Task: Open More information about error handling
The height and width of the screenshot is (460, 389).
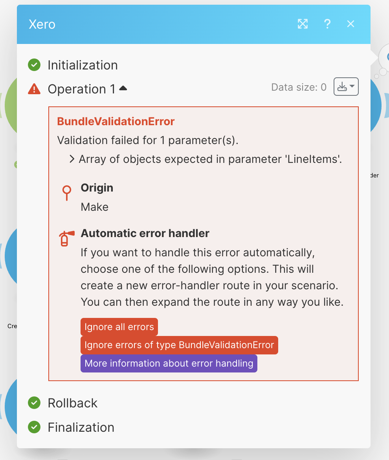Action: click(x=169, y=363)
